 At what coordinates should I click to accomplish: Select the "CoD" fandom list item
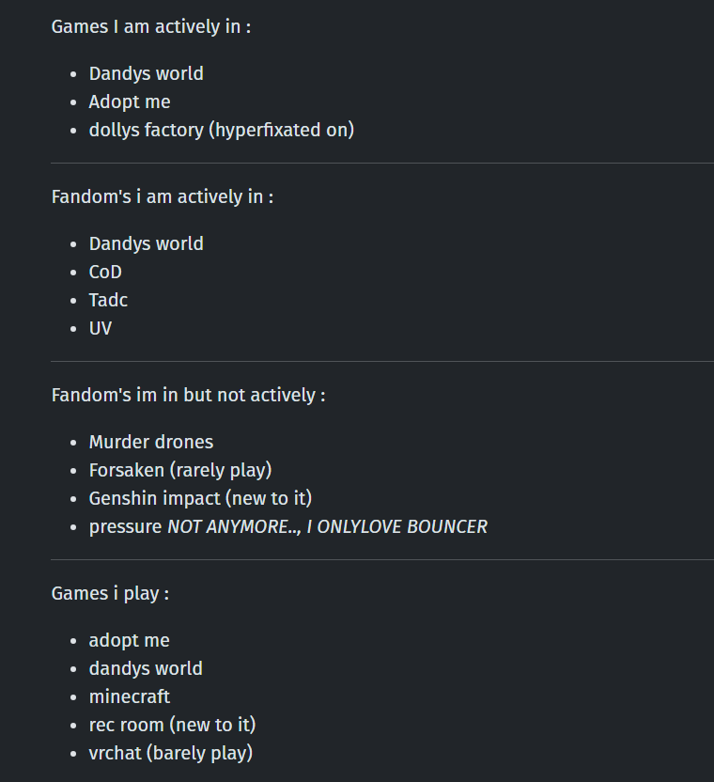click(105, 272)
